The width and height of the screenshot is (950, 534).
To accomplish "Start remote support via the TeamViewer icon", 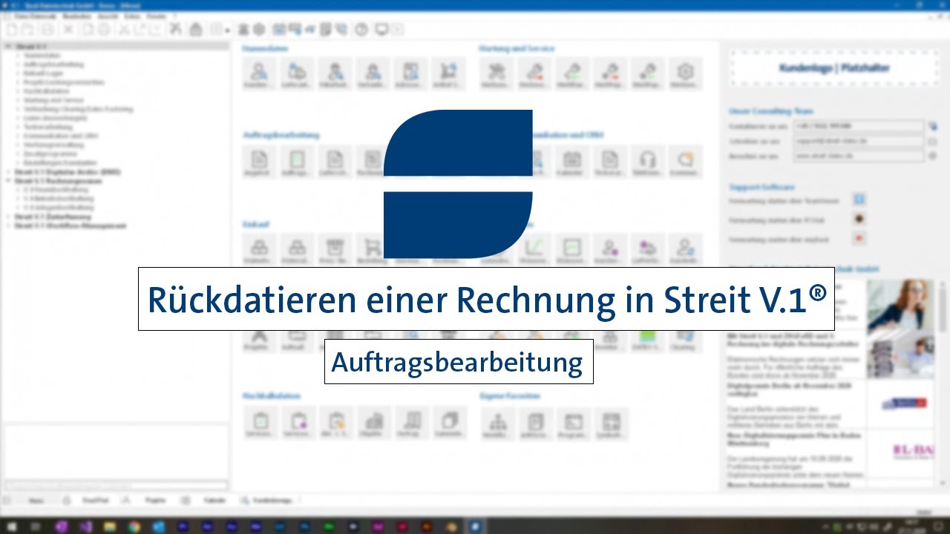I will [859, 200].
